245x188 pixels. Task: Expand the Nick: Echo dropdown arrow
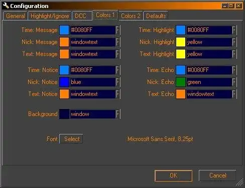(x=234, y=82)
